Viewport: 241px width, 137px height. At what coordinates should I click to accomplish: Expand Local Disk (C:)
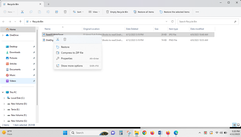pyautogui.click(x=4, y=98)
